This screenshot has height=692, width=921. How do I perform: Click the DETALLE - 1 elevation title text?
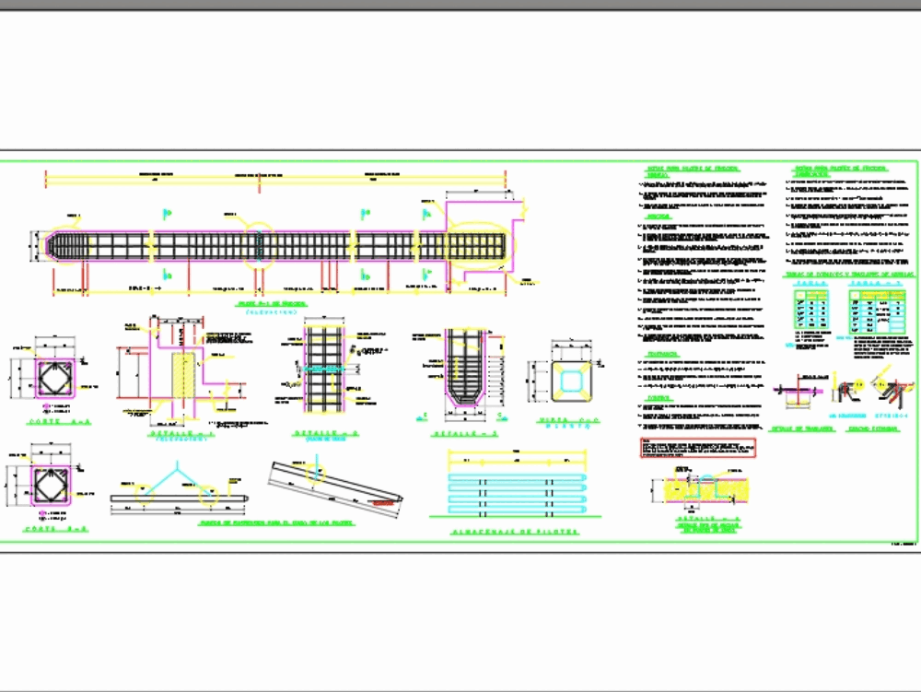coord(180,431)
